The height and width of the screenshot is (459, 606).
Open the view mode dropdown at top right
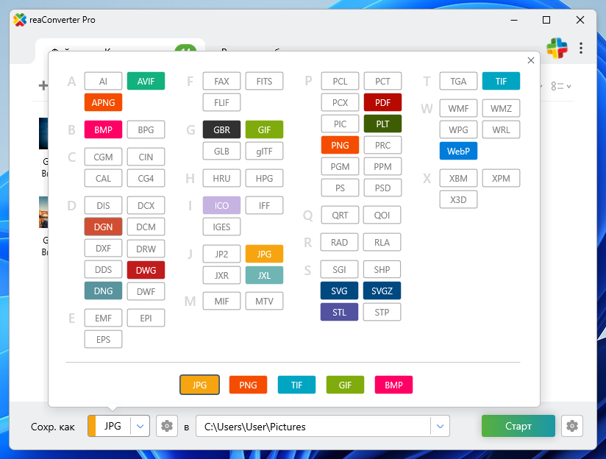pos(560,87)
